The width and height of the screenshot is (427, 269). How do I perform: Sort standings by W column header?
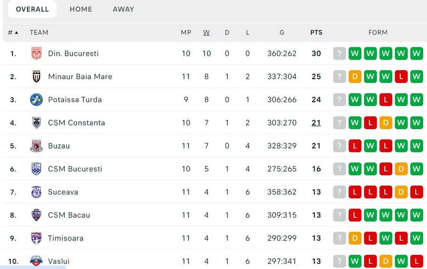click(206, 33)
